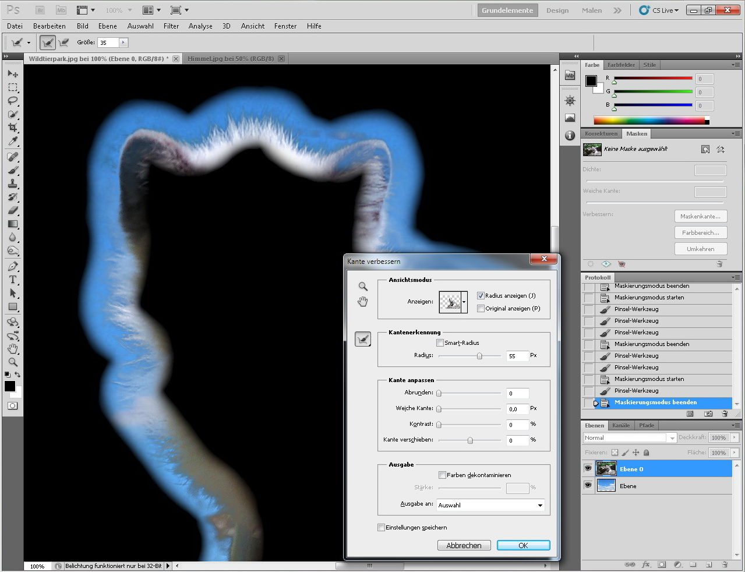Click Kante verschieben slider handle
The height and width of the screenshot is (572, 745).
tap(470, 440)
